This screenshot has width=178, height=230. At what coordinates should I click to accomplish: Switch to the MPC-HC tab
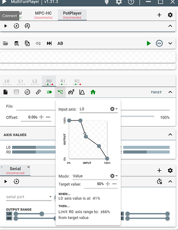(43, 15)
